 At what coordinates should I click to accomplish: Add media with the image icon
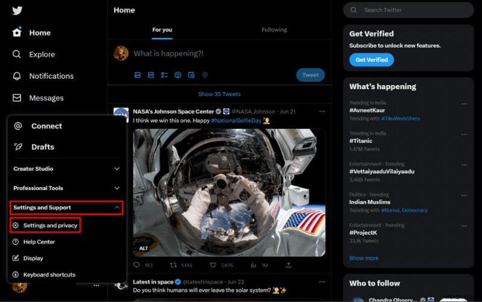click(137, 75)
